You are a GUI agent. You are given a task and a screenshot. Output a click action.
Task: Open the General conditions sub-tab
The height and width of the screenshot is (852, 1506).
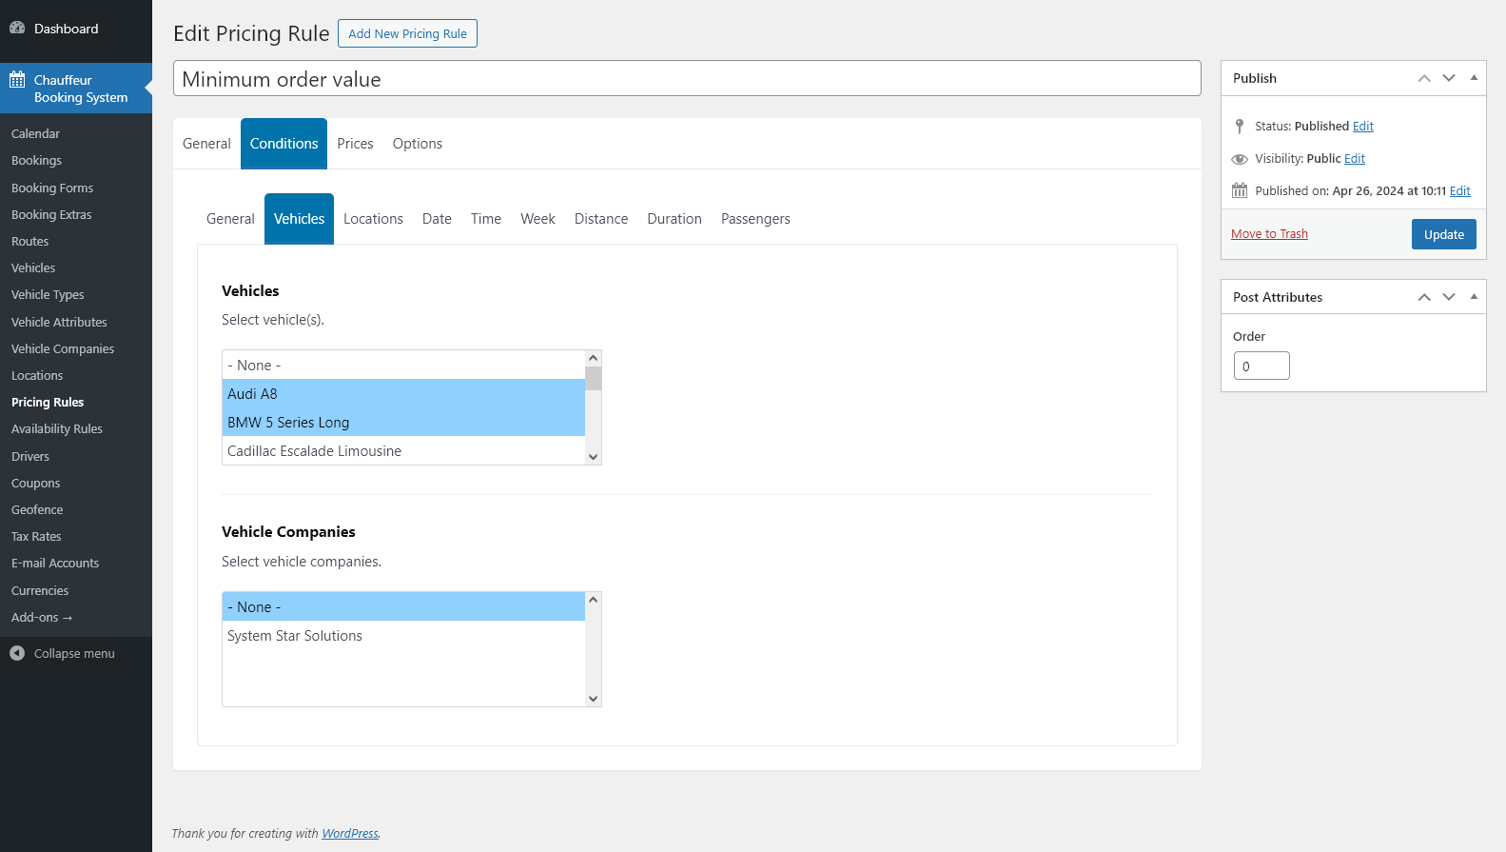230,219
